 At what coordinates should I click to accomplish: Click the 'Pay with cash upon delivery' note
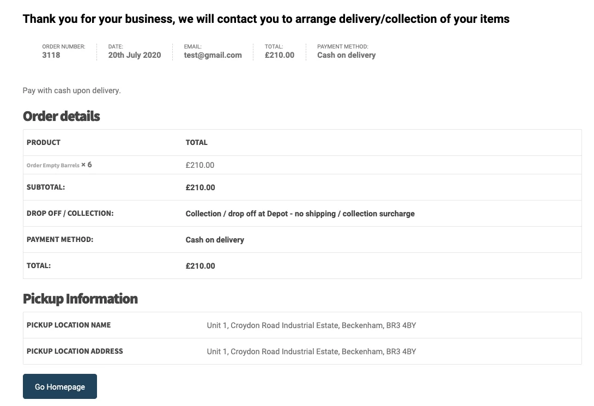[71, 90]
